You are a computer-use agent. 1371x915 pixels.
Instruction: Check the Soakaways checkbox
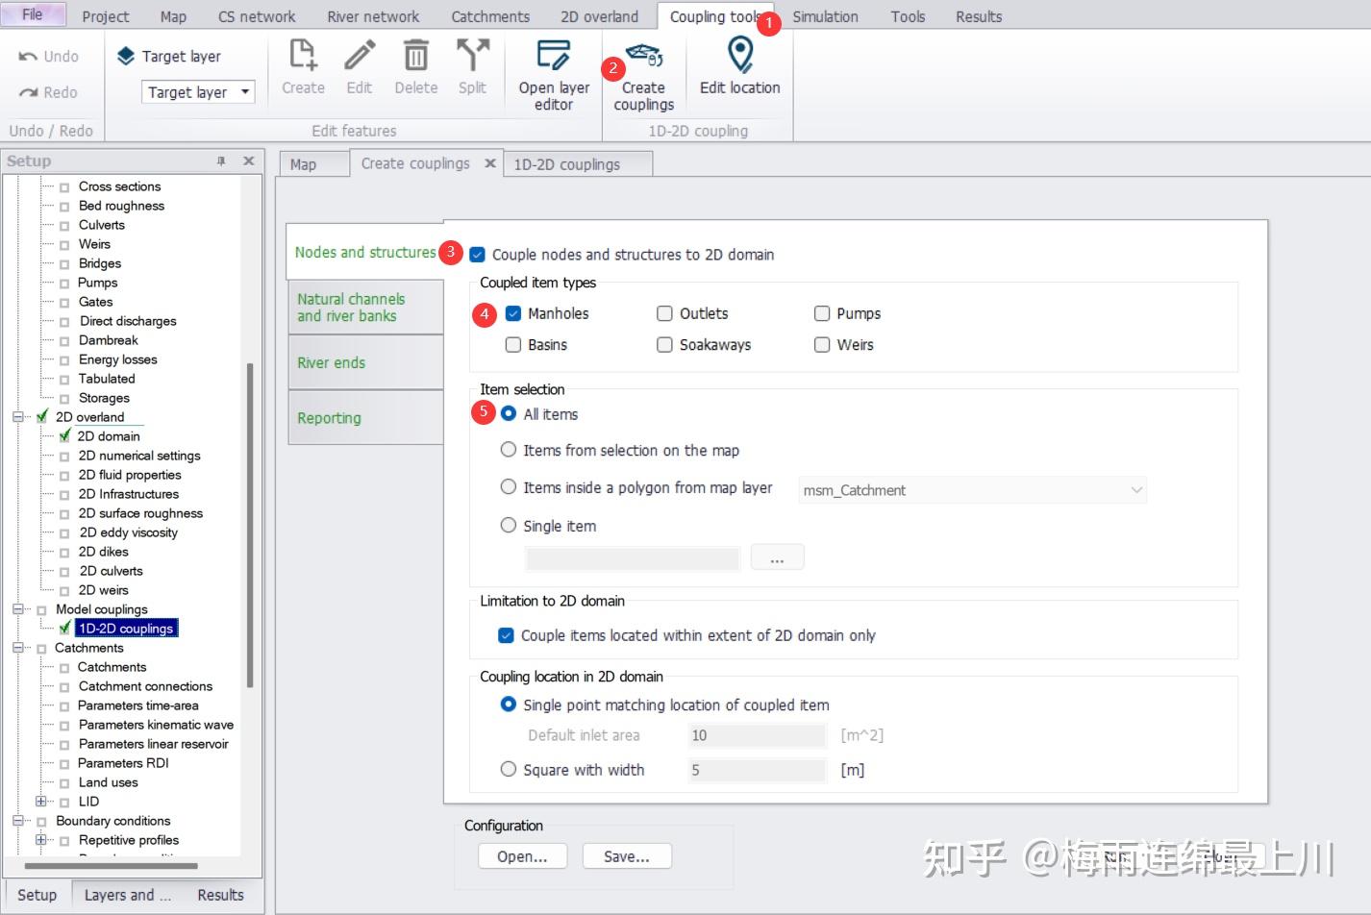[x=664, y=345]
